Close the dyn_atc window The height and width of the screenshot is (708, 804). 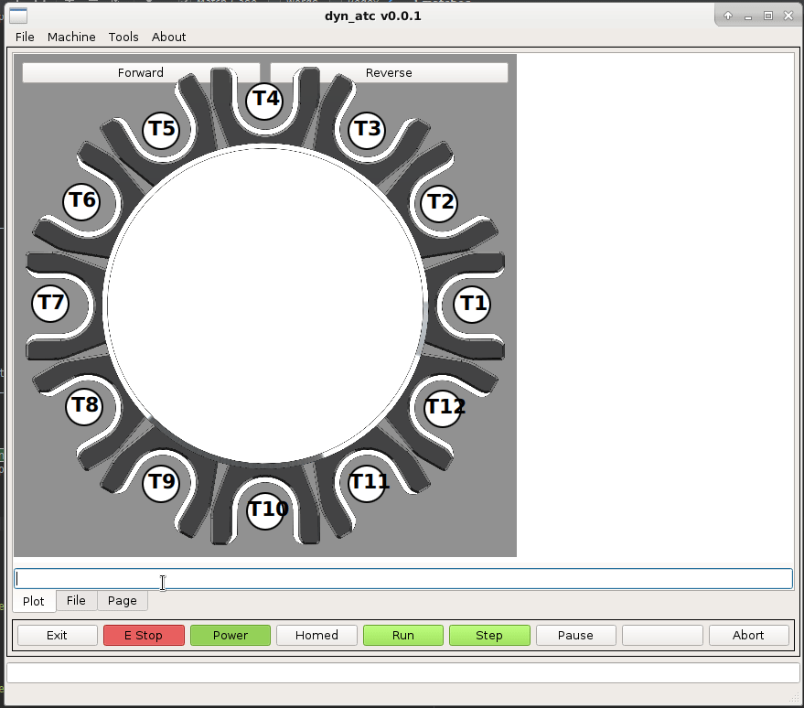(x=788, y=16)
